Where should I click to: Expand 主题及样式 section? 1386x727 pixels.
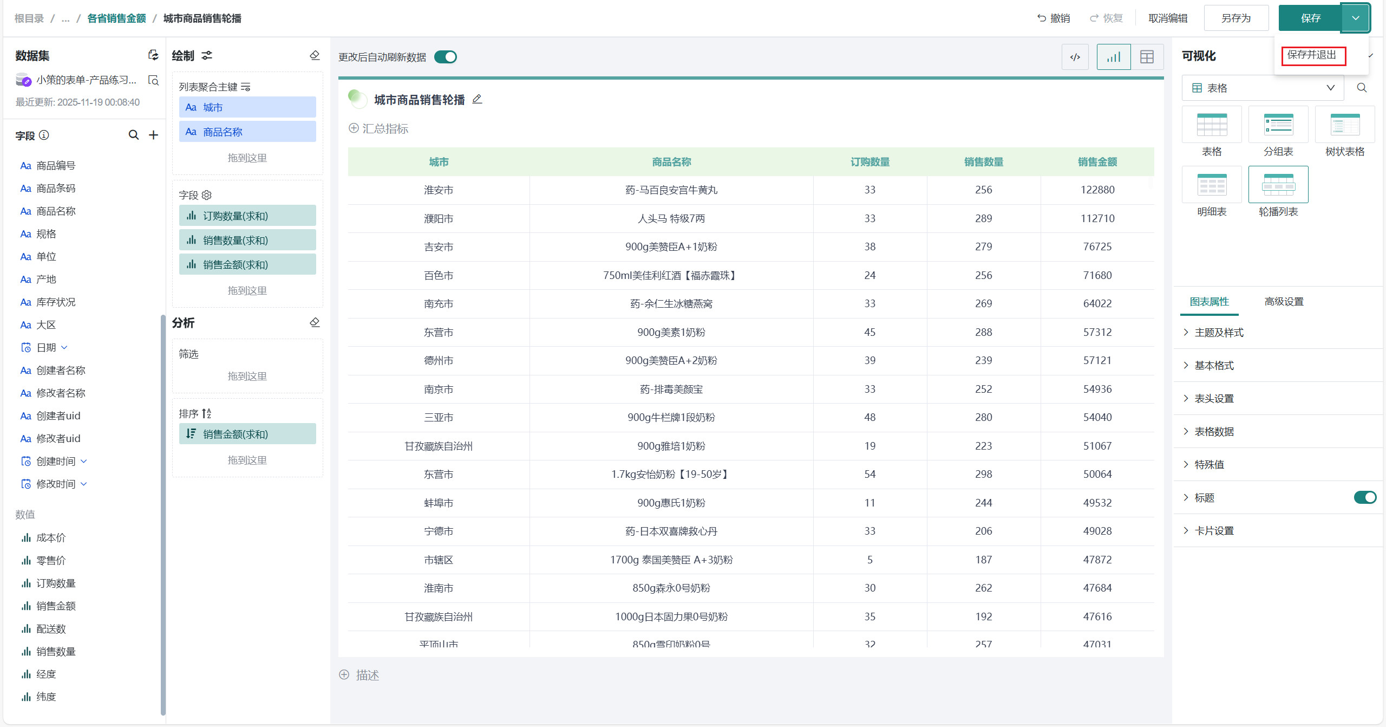pos(1219,333)
